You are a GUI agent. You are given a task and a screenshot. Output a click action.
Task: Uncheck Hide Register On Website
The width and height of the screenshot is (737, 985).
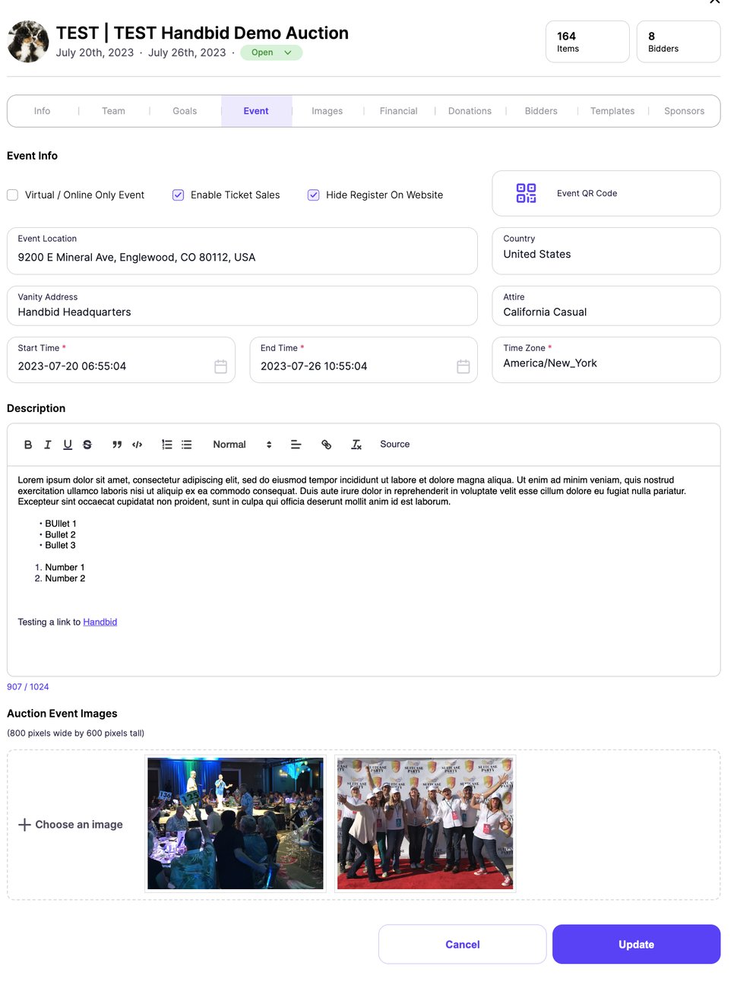click(313, 195)
